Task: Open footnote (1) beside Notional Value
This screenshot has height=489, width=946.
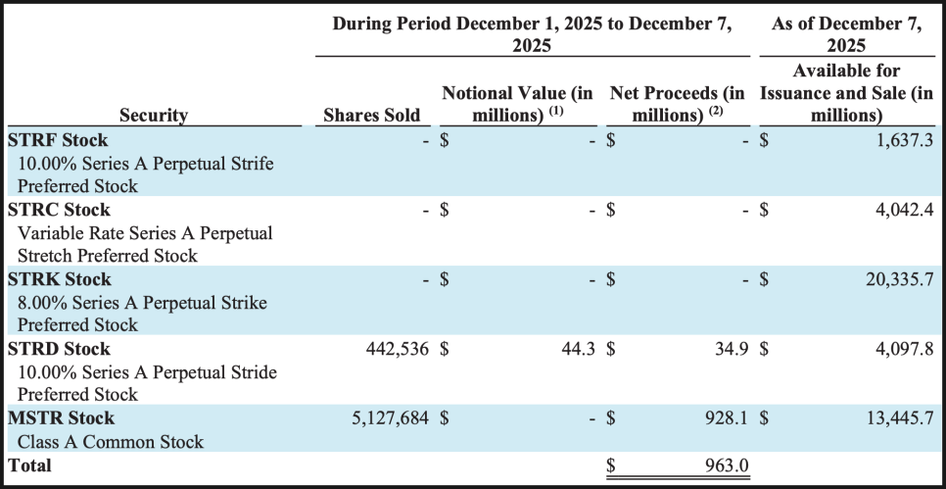Action: [559, 111]
